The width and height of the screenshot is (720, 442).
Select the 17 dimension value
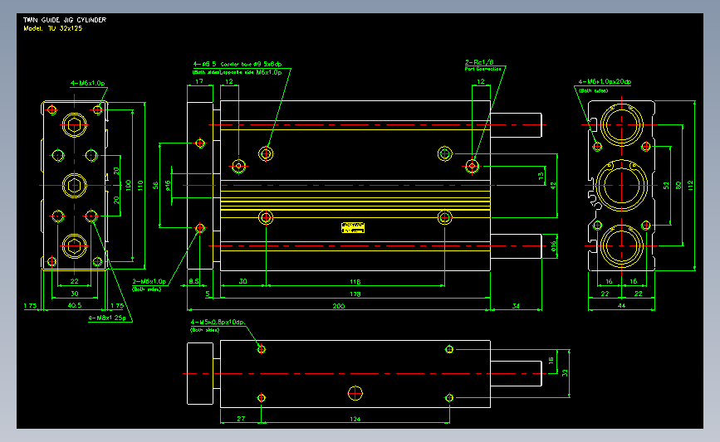click(x=199, y=81)
